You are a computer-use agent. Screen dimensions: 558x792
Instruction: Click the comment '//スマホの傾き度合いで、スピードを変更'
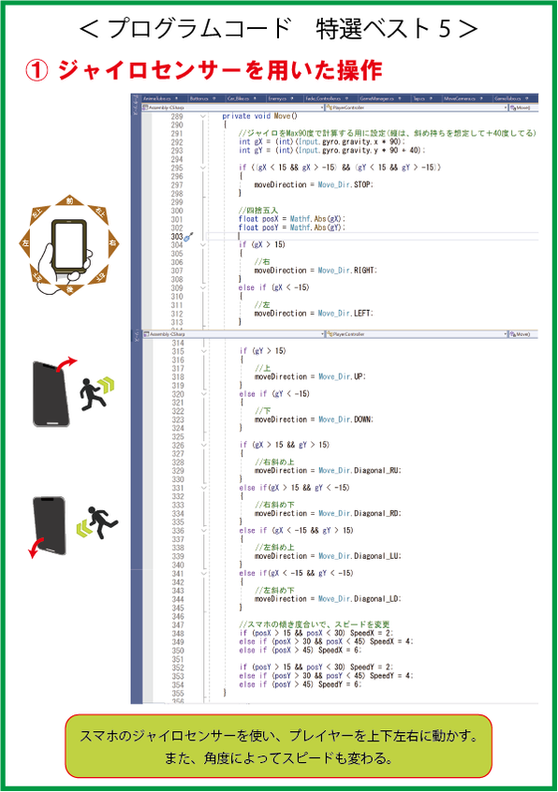pos(315,624)
